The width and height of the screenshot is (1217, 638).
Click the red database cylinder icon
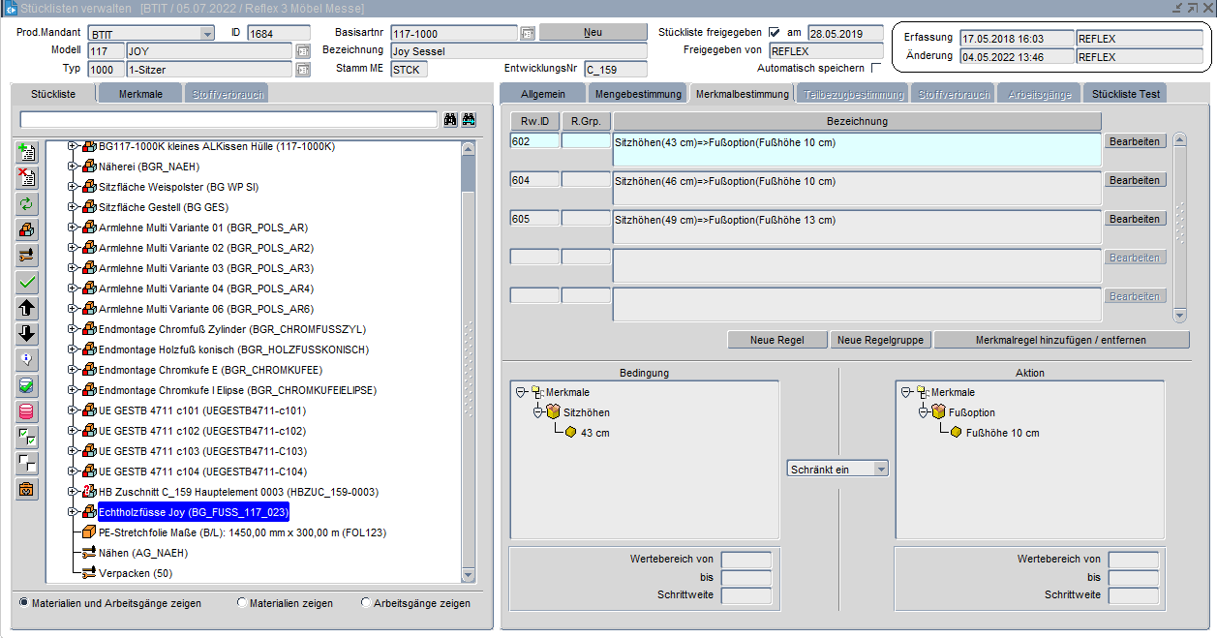[28, 411]
